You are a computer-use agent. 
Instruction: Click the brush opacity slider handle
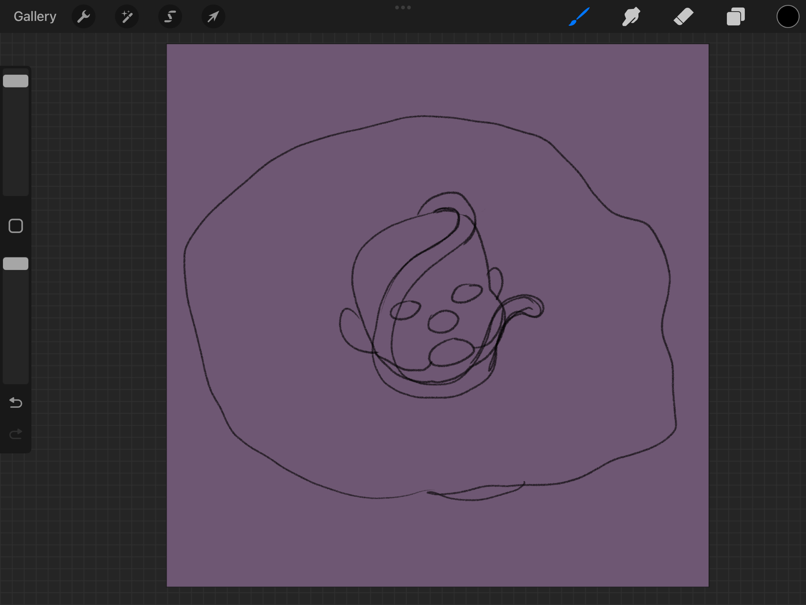[16, 264]
